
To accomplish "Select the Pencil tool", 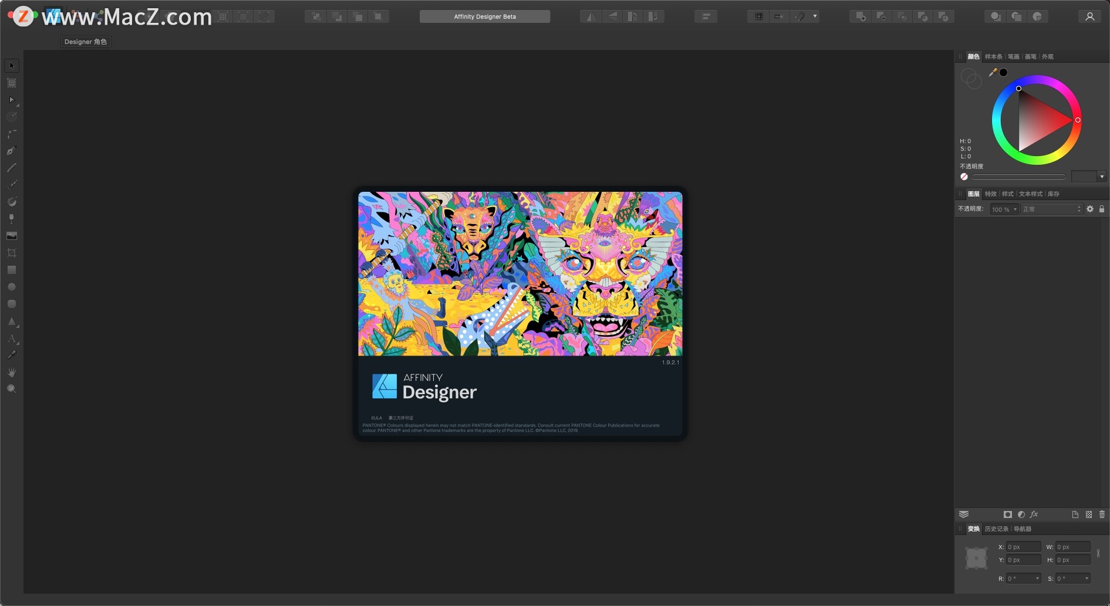I will click(x=12, y=168).
